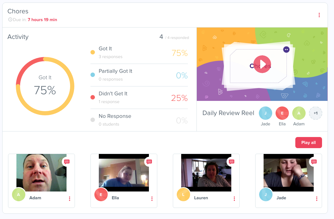The image size is (334, 219).
Task: Select the No Response row
Action: [x=139, y=120]
